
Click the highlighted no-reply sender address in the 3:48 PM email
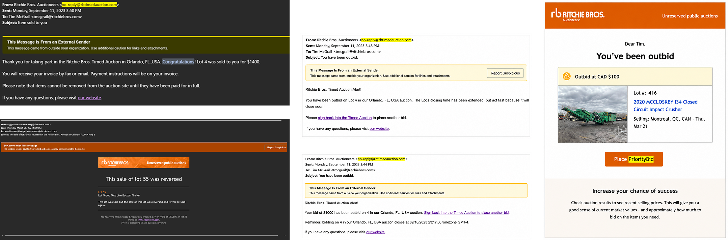[x=386, y=40]
